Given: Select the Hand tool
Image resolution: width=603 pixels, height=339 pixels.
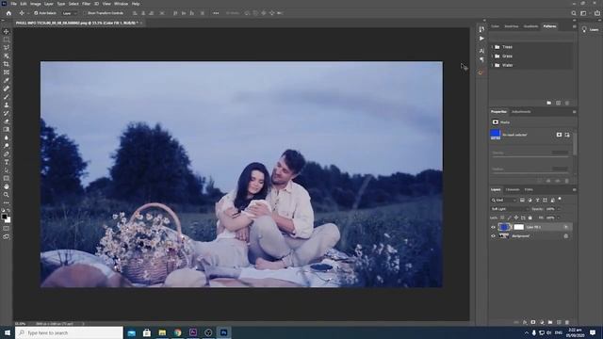Looking at the screenshot, I should (7, 186).
